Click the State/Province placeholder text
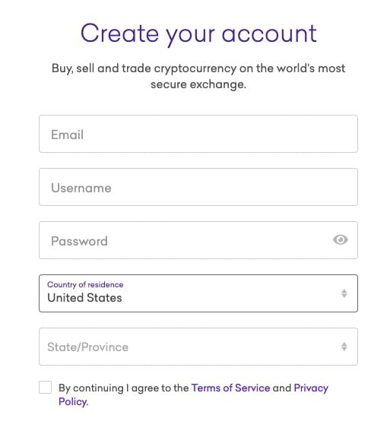The image size is (387, 434). (87, 347)
